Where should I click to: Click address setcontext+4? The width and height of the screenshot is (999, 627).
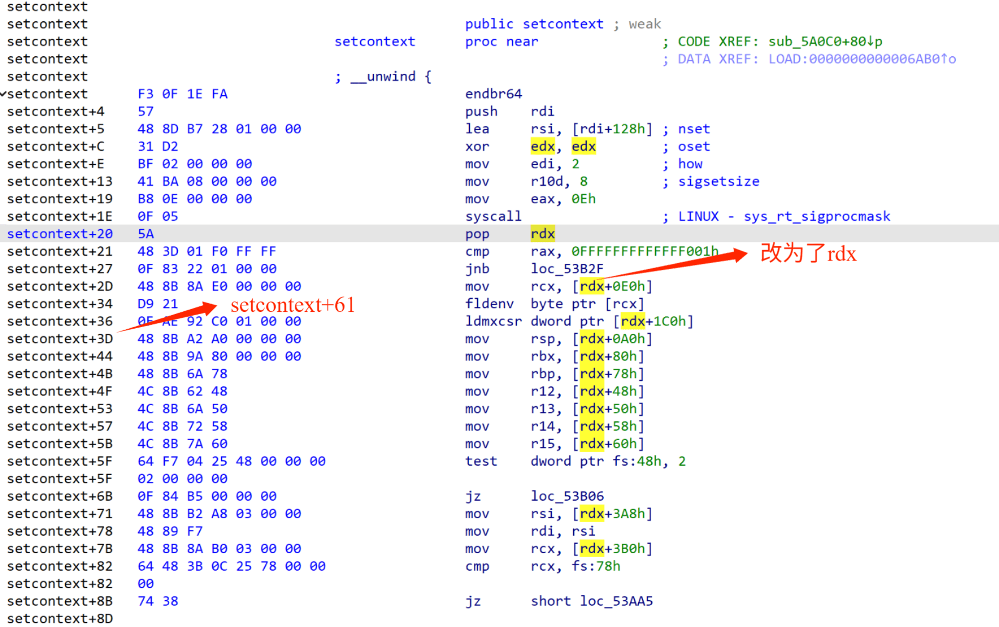coord(55,111)
